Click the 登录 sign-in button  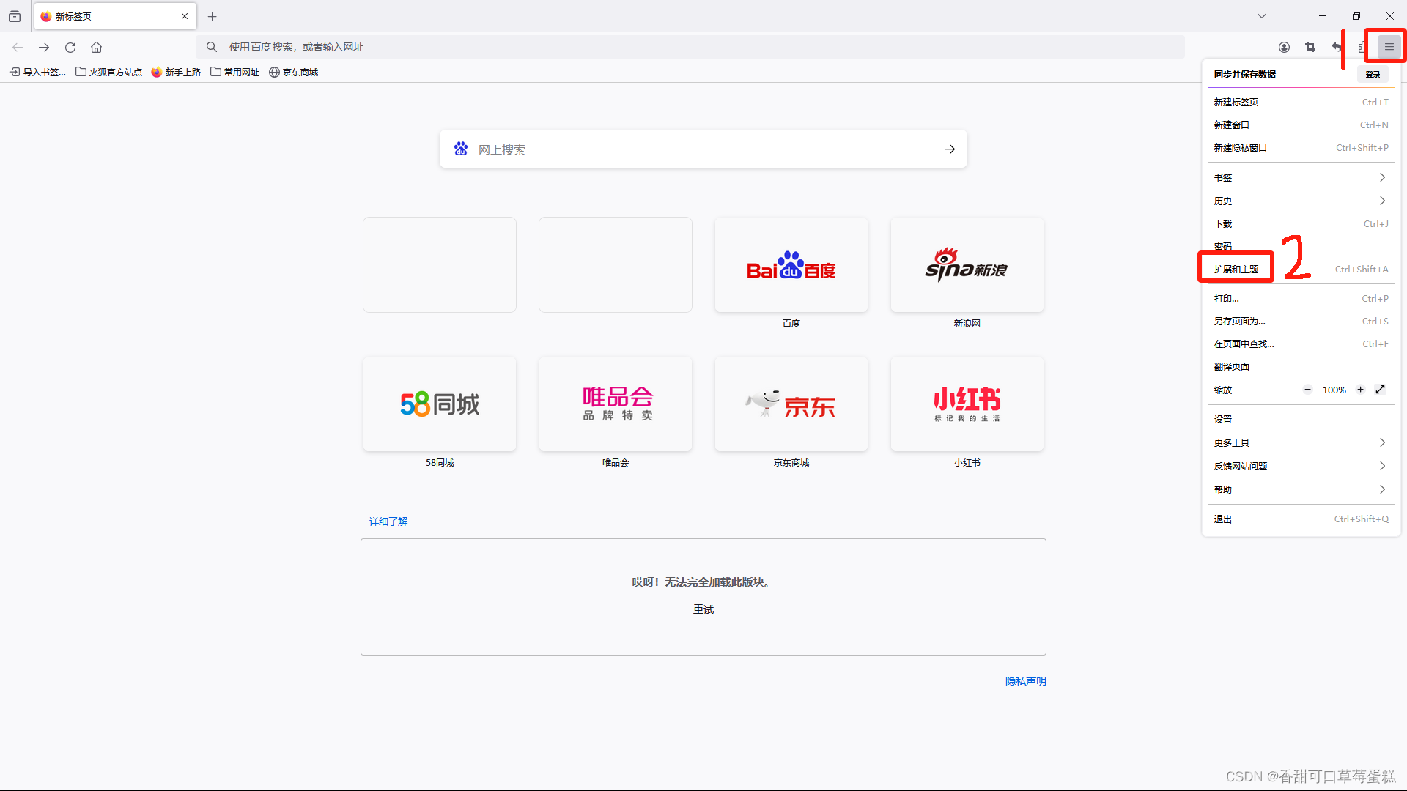click(x=1373, y=74)
